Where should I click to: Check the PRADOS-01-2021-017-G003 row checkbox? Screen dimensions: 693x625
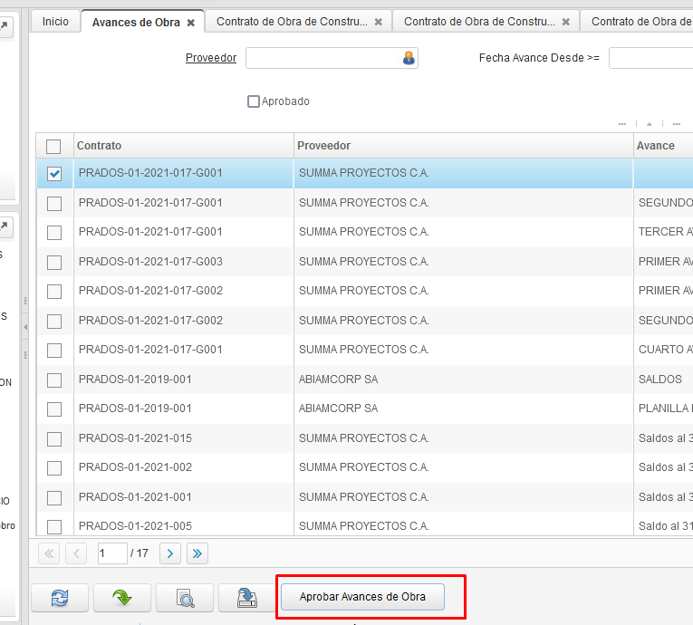54,262
